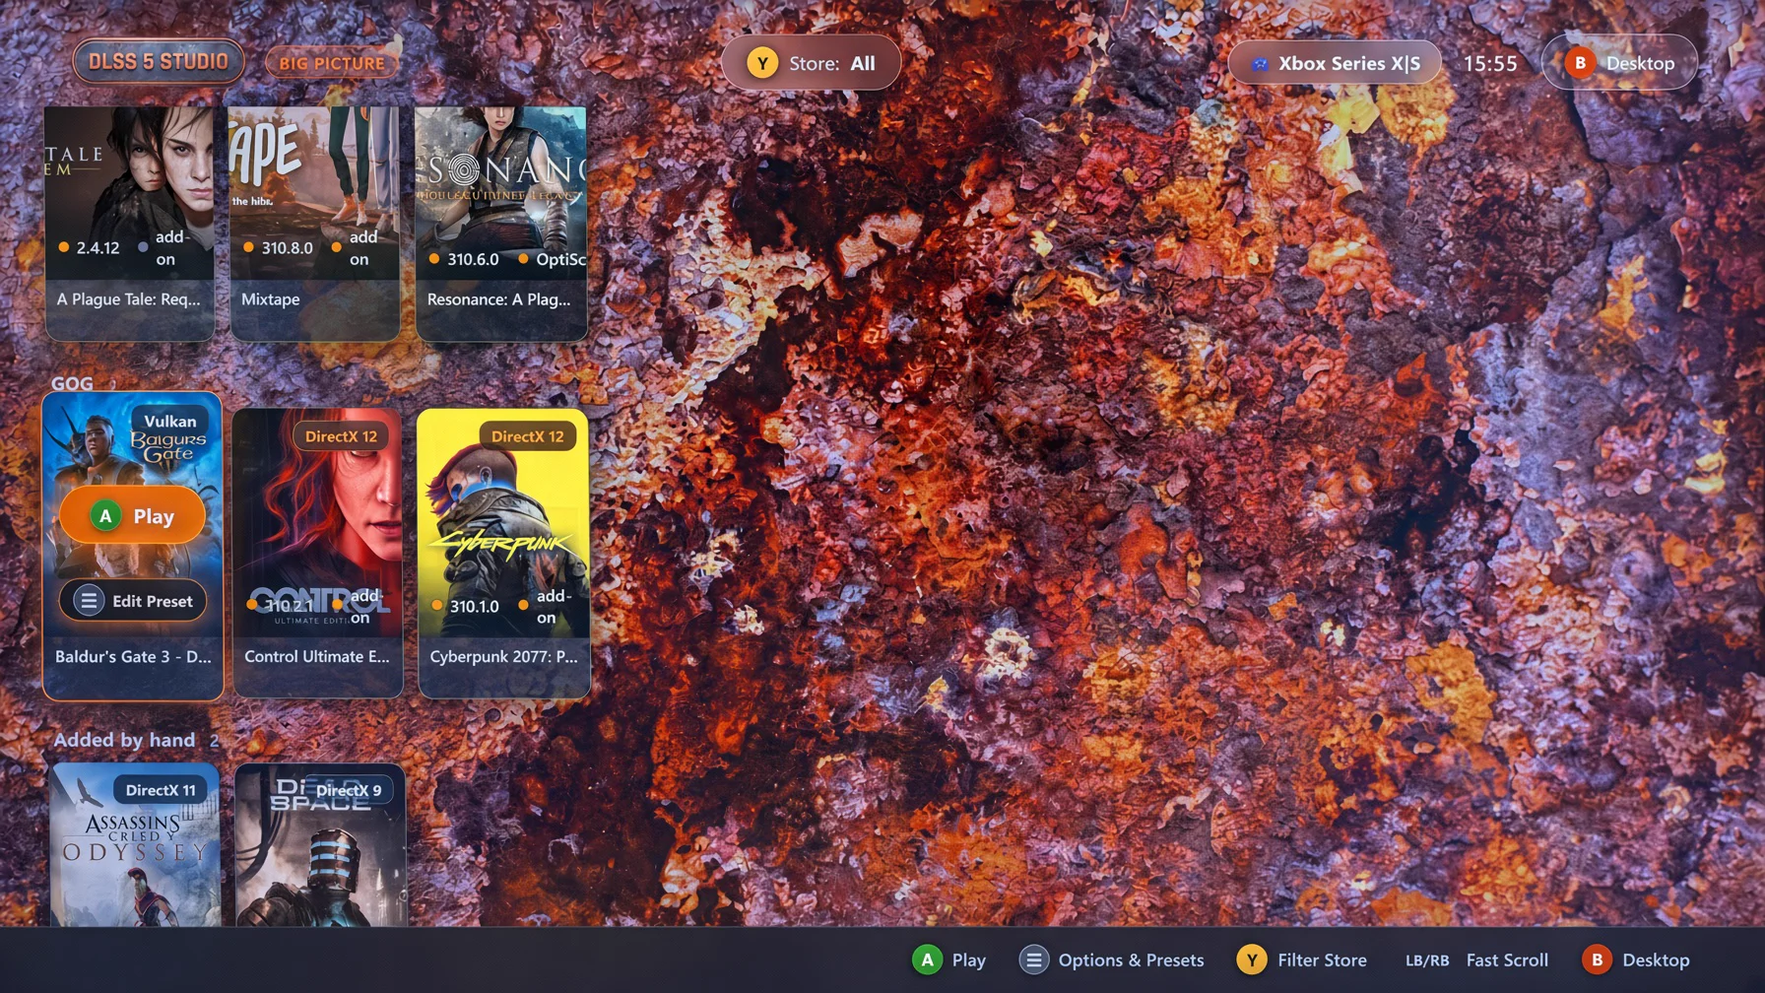Click the Added by hand section header
1765x993 pixels.
pos(124,740)
